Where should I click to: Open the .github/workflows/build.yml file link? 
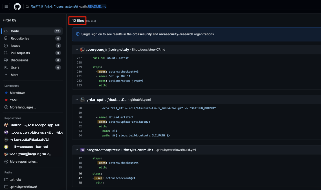[x=176, y=150]
